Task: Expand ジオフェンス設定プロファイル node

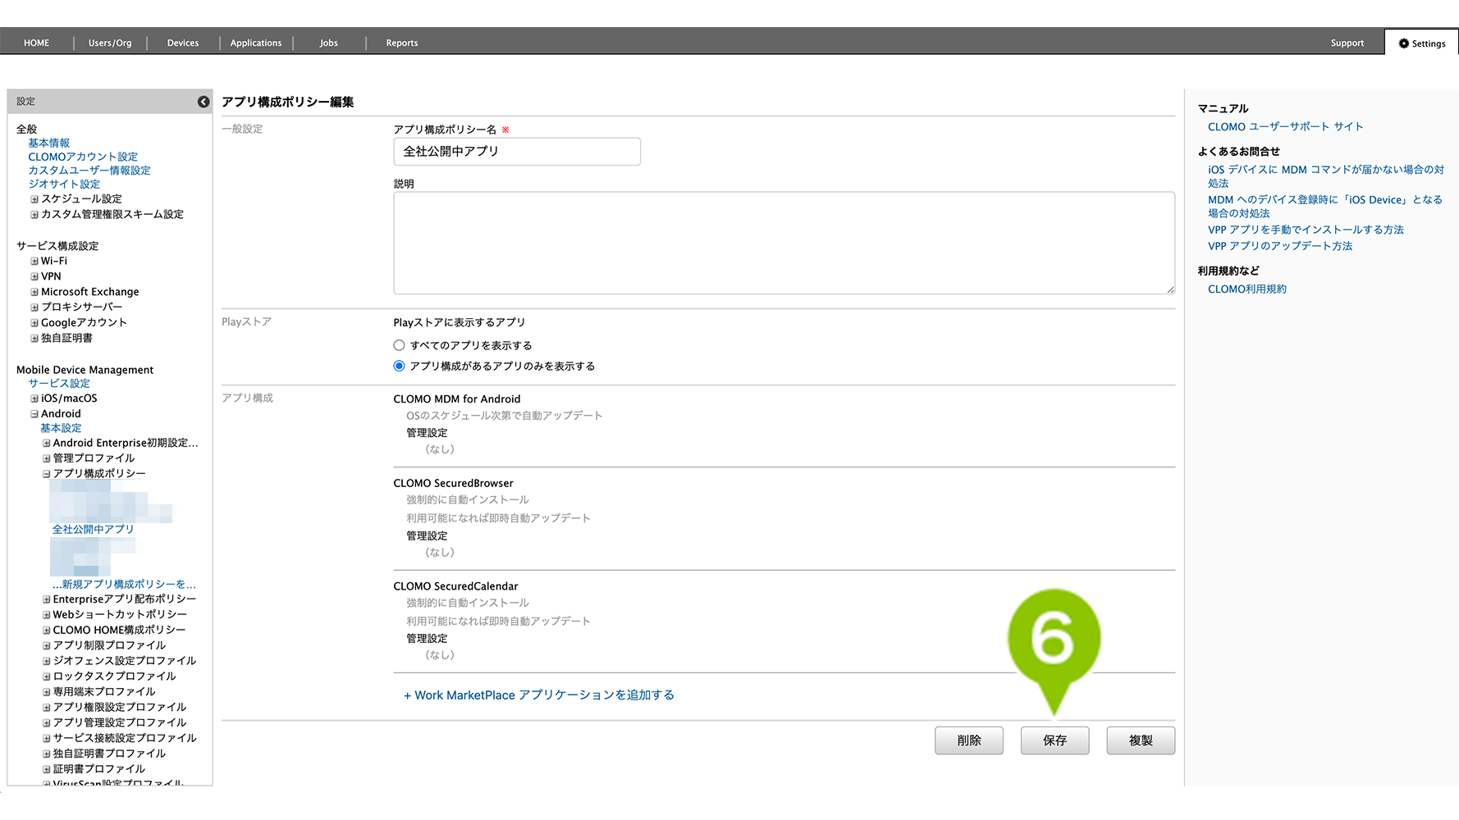Action: (x=47, y=662)
